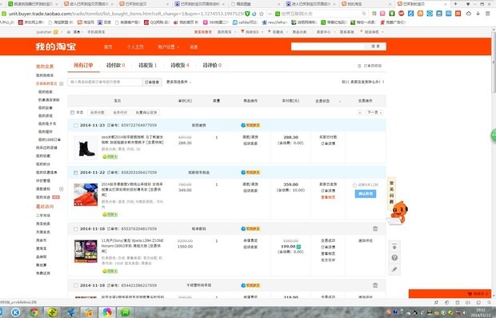The height and width of the screenshot is (318, 496).
Task: Click the back-to-top arrow icon
Action: (394, 247)
